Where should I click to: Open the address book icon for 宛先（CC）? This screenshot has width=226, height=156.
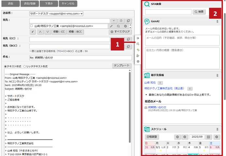click(x=128, y=39)
